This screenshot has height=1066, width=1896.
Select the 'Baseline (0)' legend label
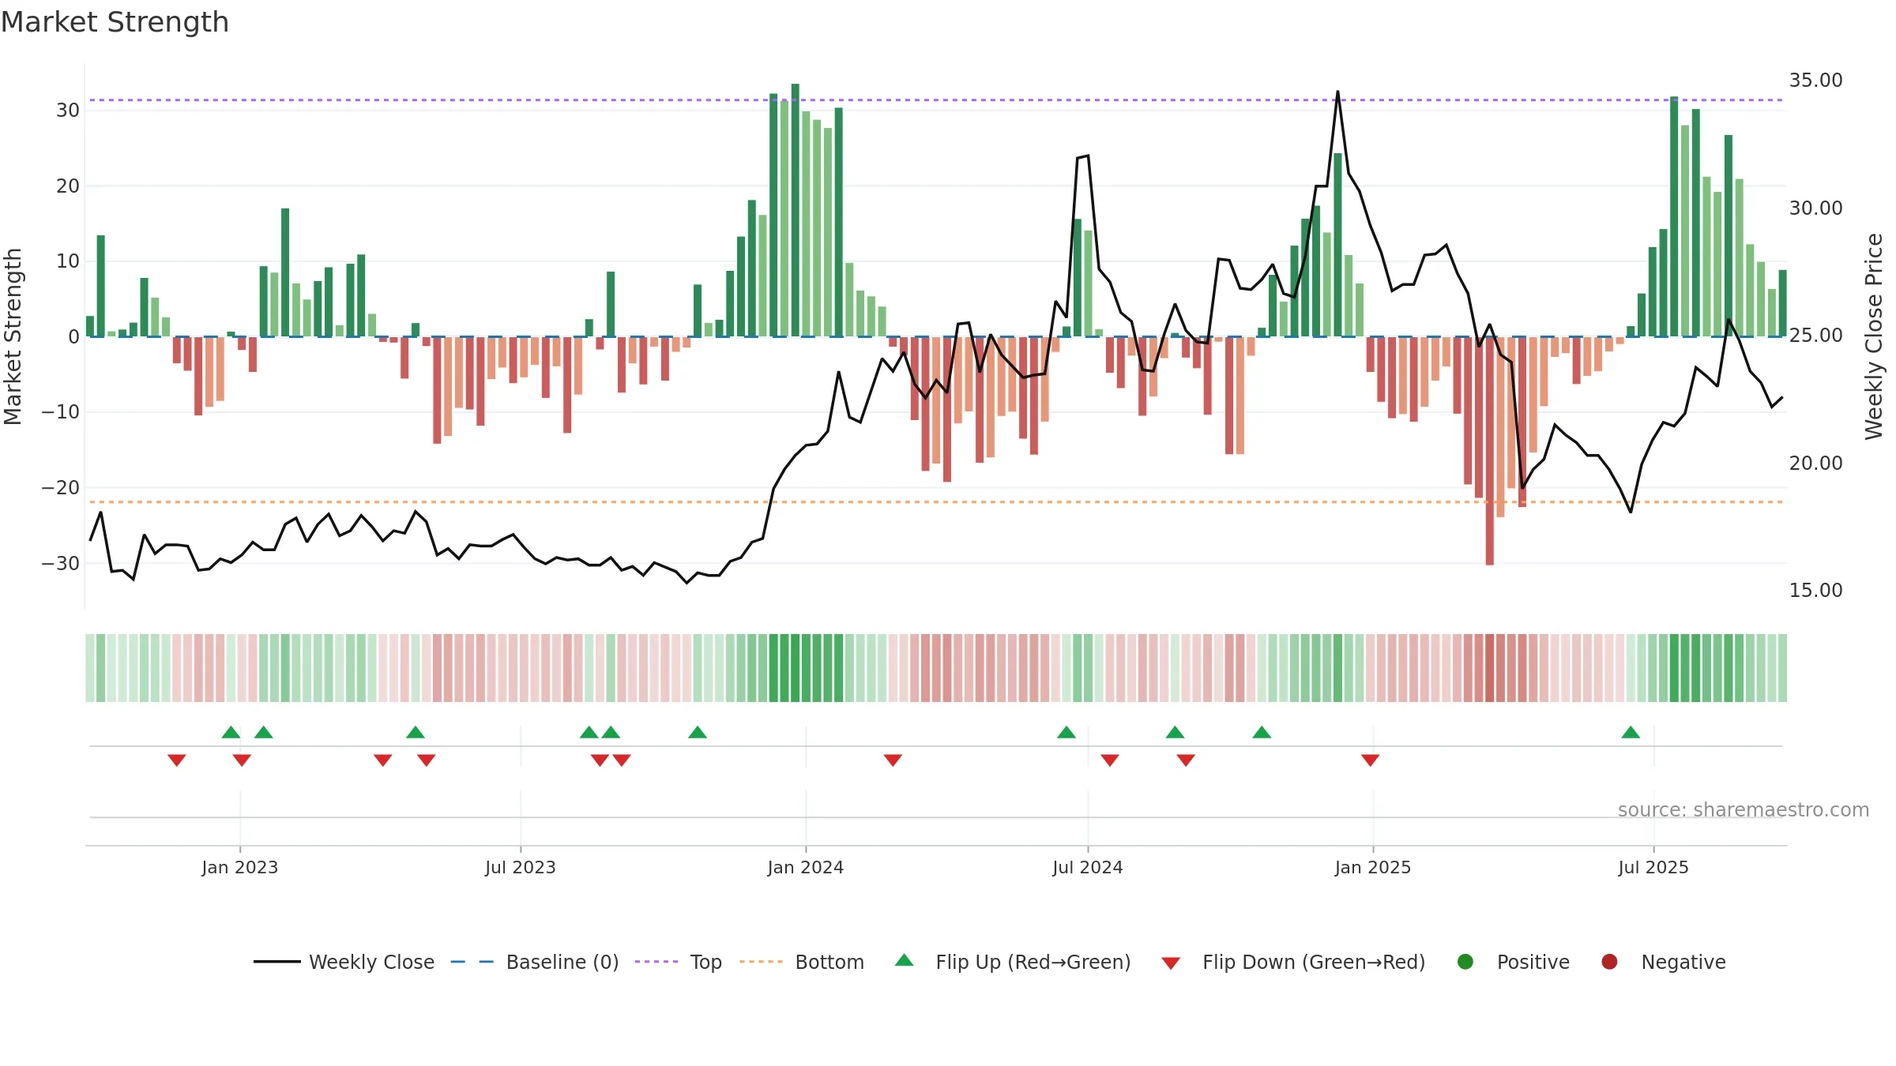(562, 963)
